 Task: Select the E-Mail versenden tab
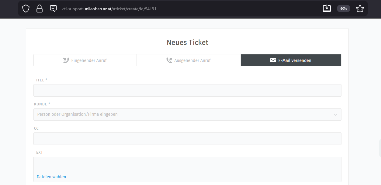294,60
